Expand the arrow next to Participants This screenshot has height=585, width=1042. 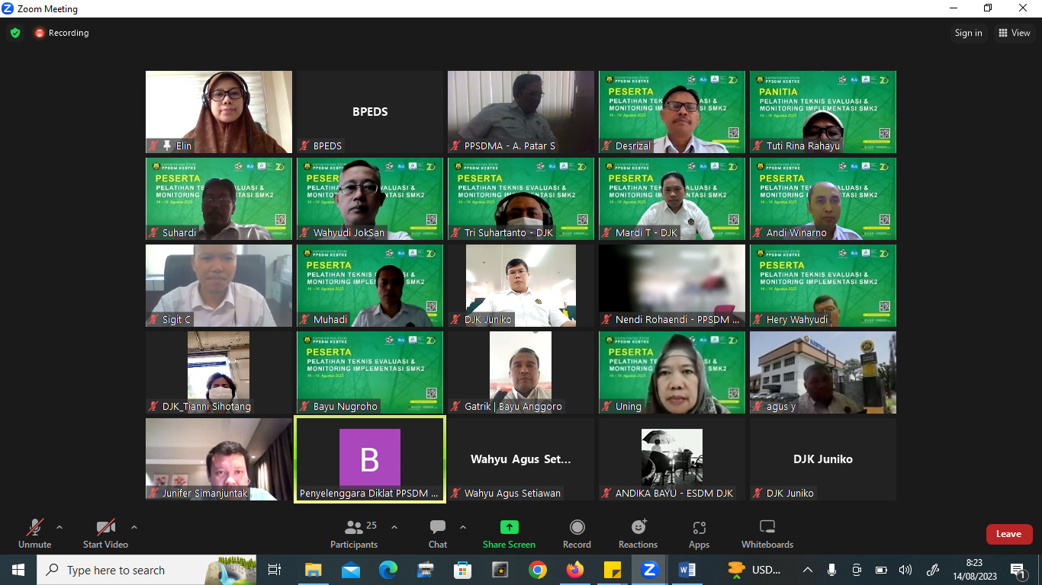(394, 527)
